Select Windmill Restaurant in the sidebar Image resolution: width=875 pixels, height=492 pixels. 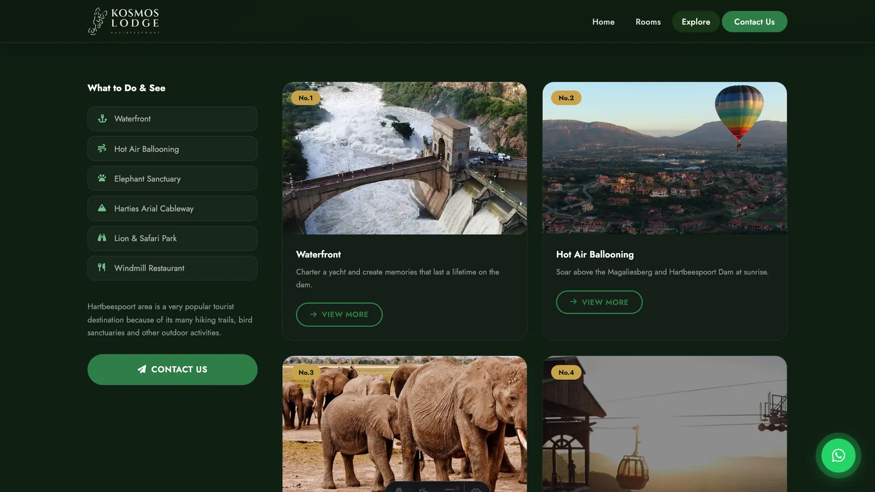[x=172, y=268]
